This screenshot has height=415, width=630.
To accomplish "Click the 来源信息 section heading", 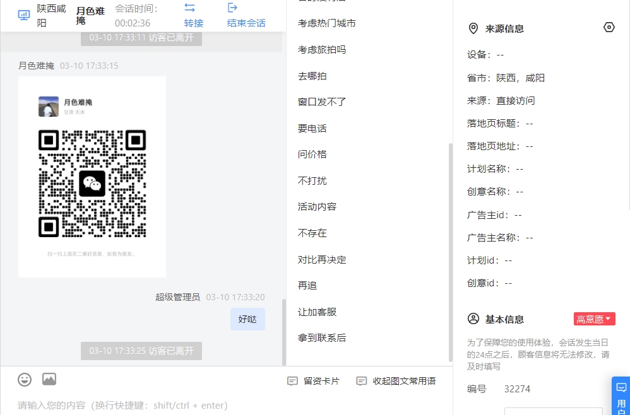I will click(504, 29).
